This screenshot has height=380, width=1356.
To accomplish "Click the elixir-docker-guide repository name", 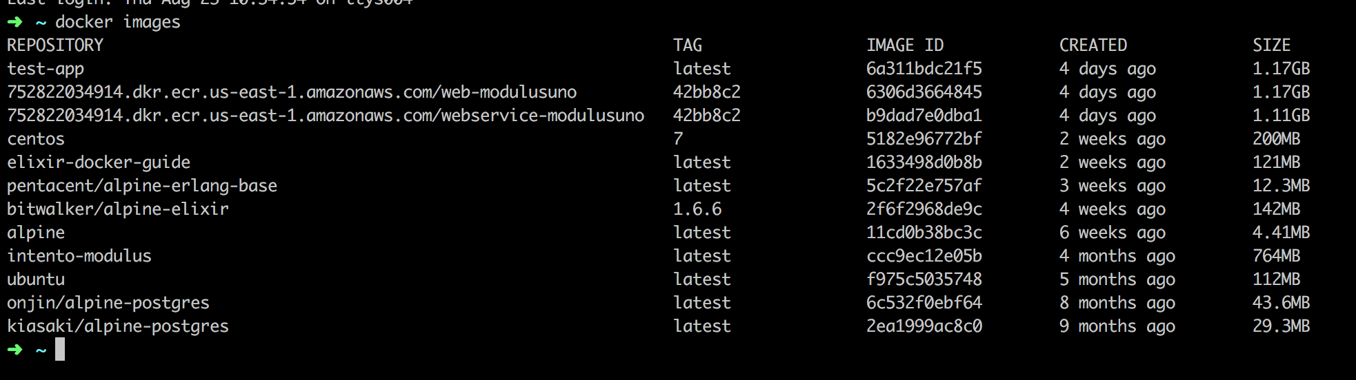I will 99,162.
